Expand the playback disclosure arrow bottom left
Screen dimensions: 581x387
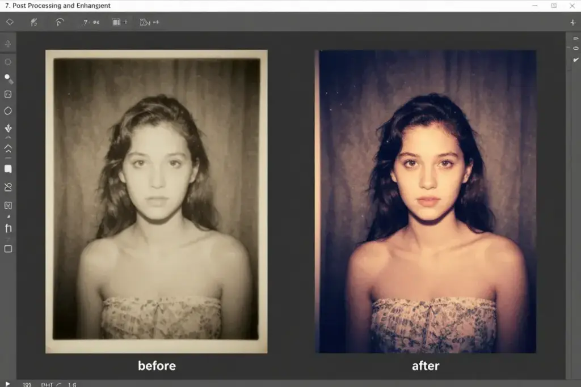[7, 383]
